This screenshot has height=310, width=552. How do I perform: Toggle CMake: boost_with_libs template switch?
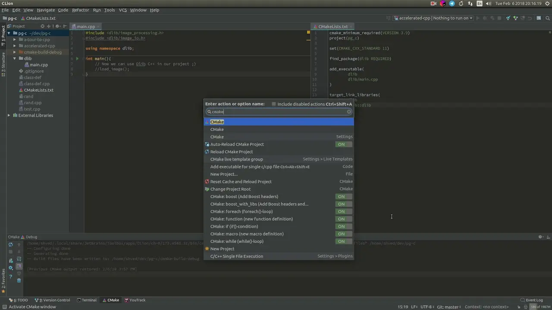(x=344, y=204)
